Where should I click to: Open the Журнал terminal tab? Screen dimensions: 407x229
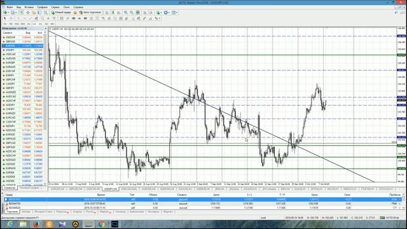coord(168,212)
